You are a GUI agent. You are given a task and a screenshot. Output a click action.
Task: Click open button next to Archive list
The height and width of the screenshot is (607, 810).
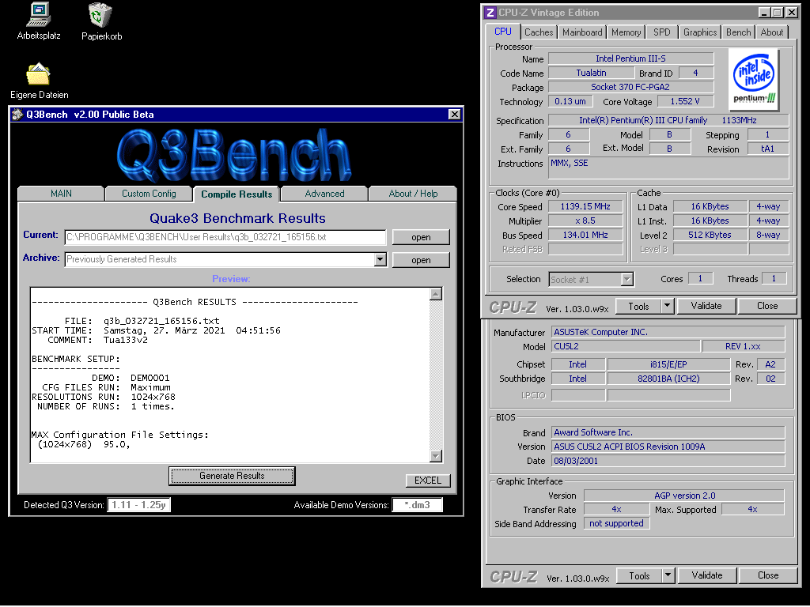pyautogui.click(x=421, y=260)
